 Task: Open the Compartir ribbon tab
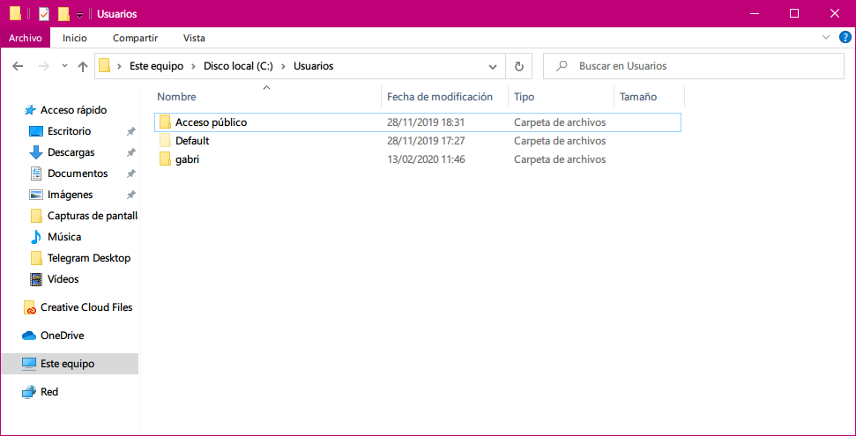[135, 38]
